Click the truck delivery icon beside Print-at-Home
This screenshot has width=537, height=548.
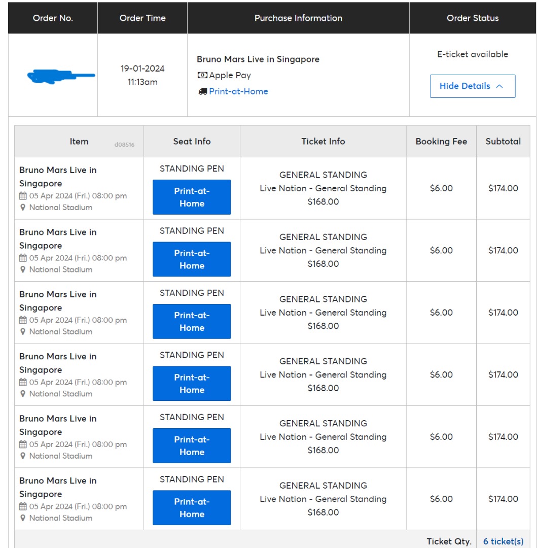202,92
